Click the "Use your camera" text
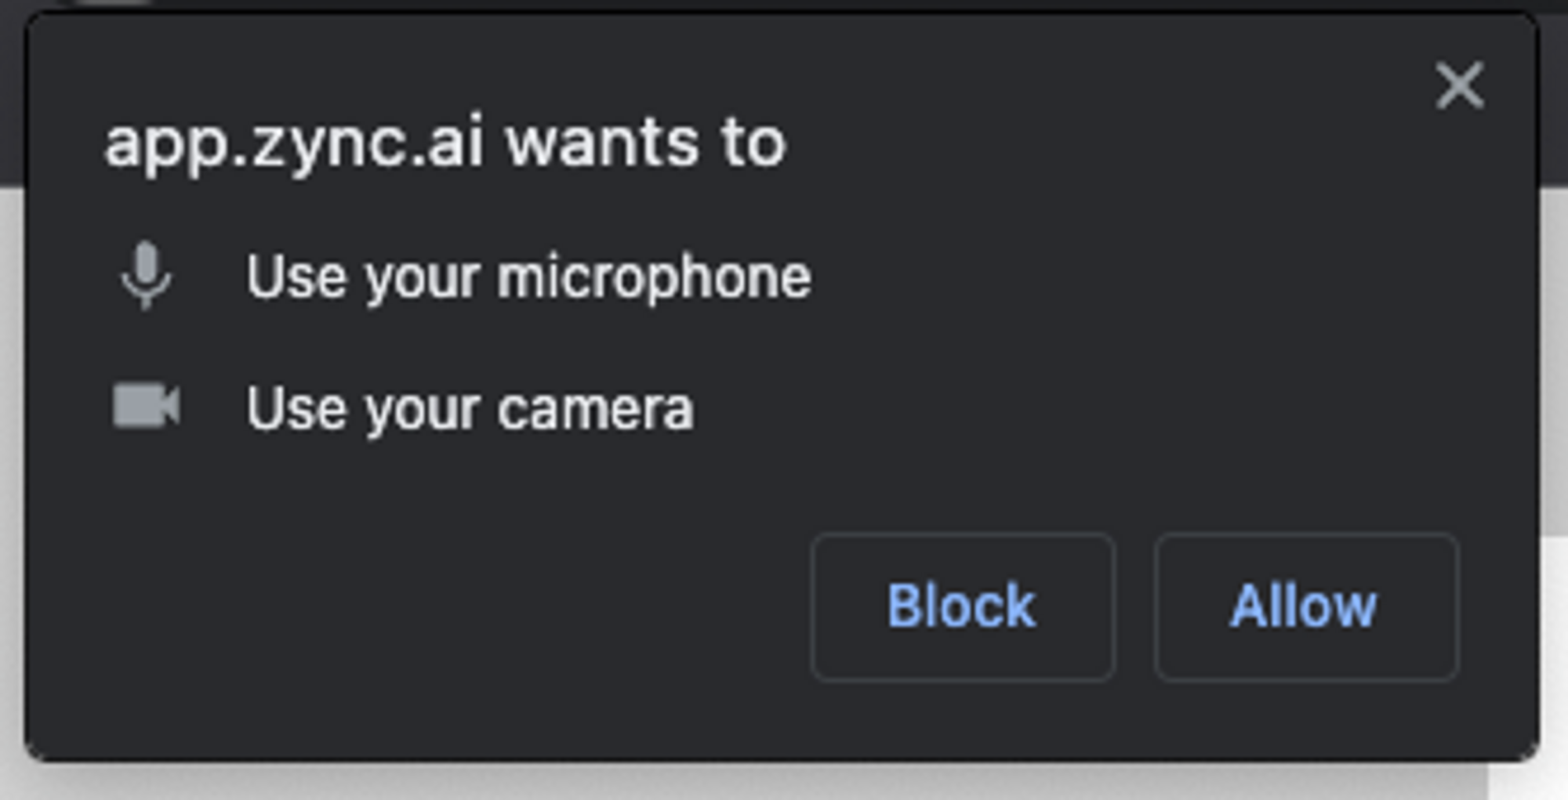The image size is (1568, 800). click(x=470, y=408)
